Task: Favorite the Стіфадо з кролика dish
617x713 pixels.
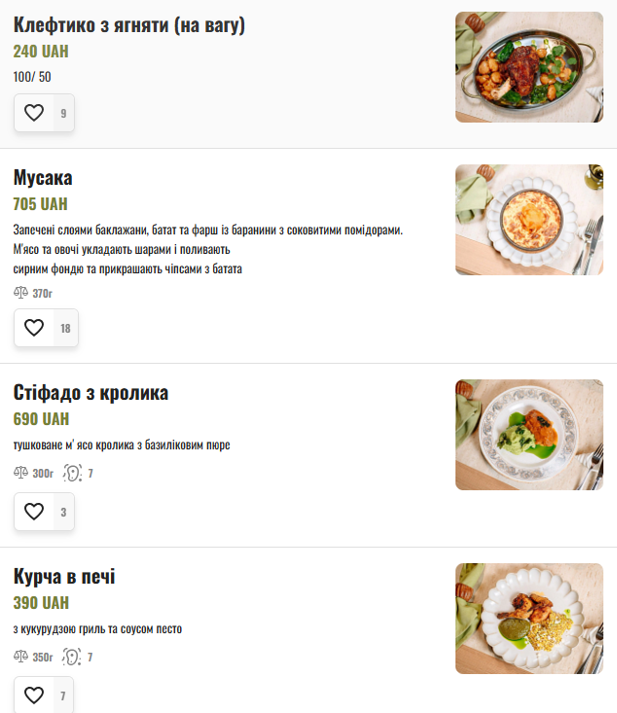Action: coord(34,512)
